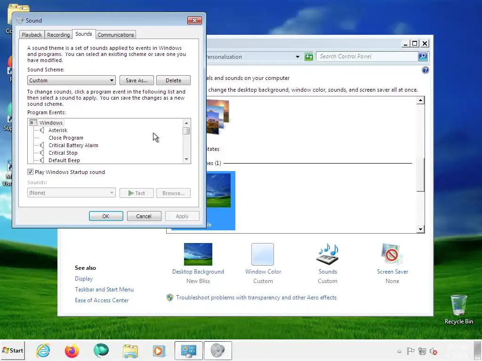Click the search magnifier icon in Personalization
Viewport: 482px width, 361px height.
423,56
